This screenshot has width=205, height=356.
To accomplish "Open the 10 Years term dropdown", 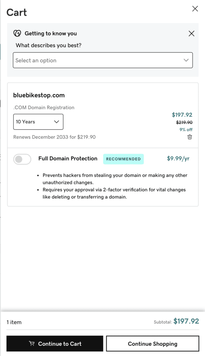I will [x=38, y=122].
